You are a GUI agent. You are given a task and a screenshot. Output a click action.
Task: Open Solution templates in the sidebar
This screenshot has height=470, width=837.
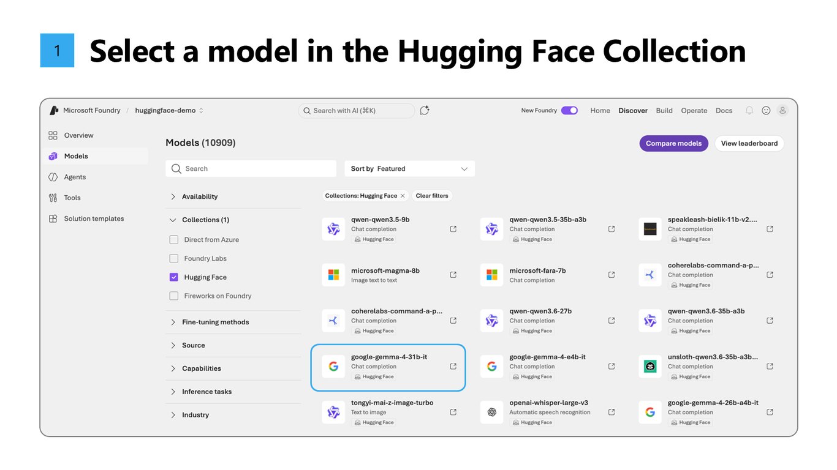coord(96,218)
